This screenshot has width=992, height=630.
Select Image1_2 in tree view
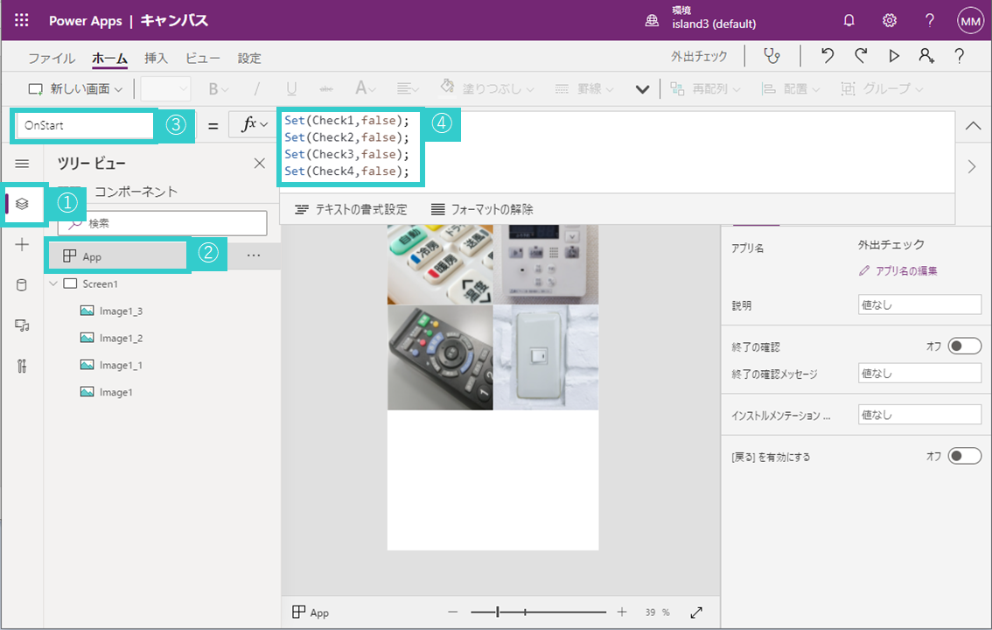click(121, 338)
